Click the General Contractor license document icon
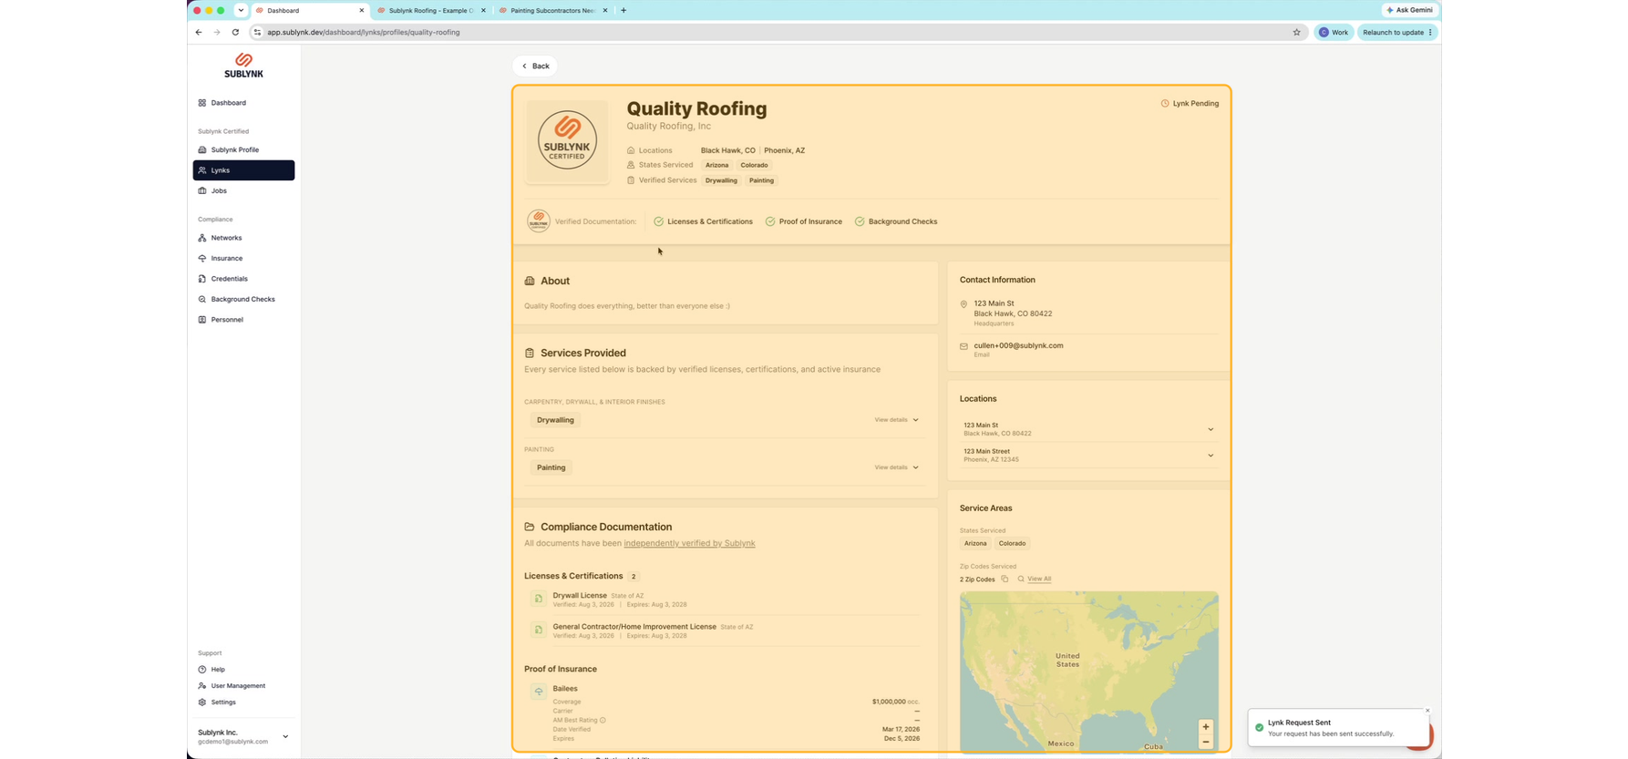1628x759 pixels. [x=539, y=630]
